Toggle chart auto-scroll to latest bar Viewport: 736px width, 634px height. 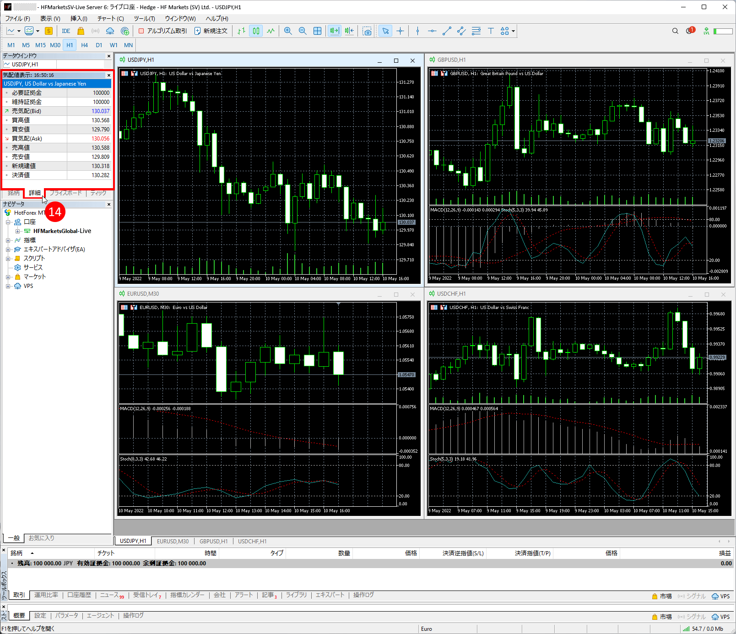334,31
